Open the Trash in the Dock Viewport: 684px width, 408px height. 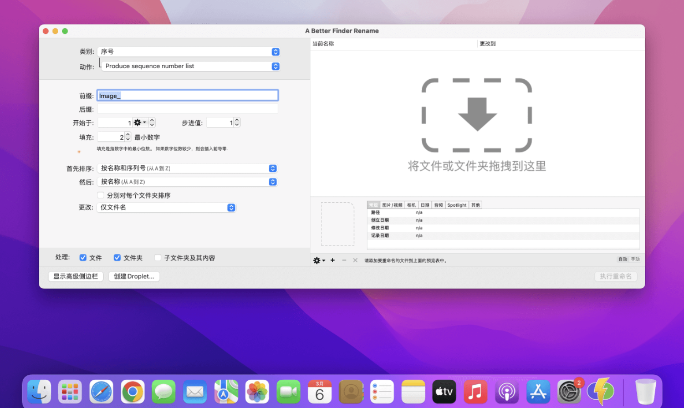[645, 391]
